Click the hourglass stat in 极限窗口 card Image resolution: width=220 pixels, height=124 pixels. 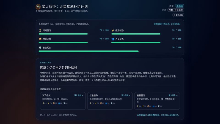pyautogui.click(x=139, y=106)
